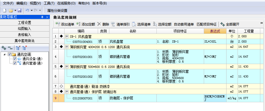Click the tree icon with green mark
Viewport: 265px width, 111px height.
point(18,48)
